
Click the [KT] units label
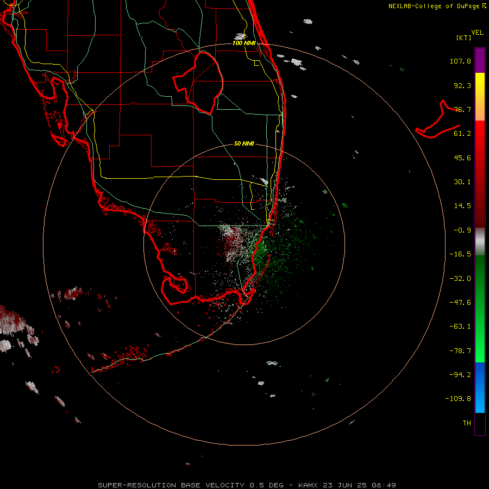(x=464, y=37)
